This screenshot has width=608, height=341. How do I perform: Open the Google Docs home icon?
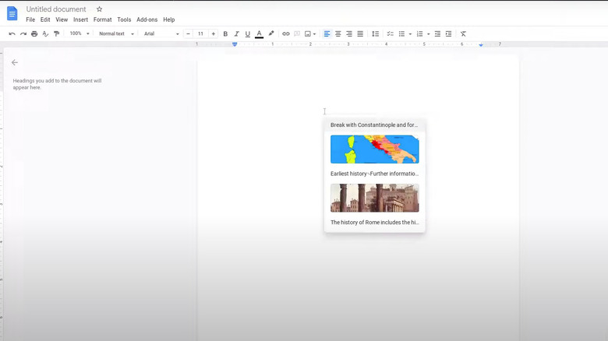pyautogui.click(x=12, y=13)
